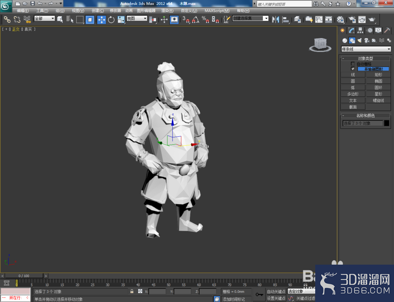Click the Rectangular Selection Region icon
Screen dimensions: 394x302
80,19
